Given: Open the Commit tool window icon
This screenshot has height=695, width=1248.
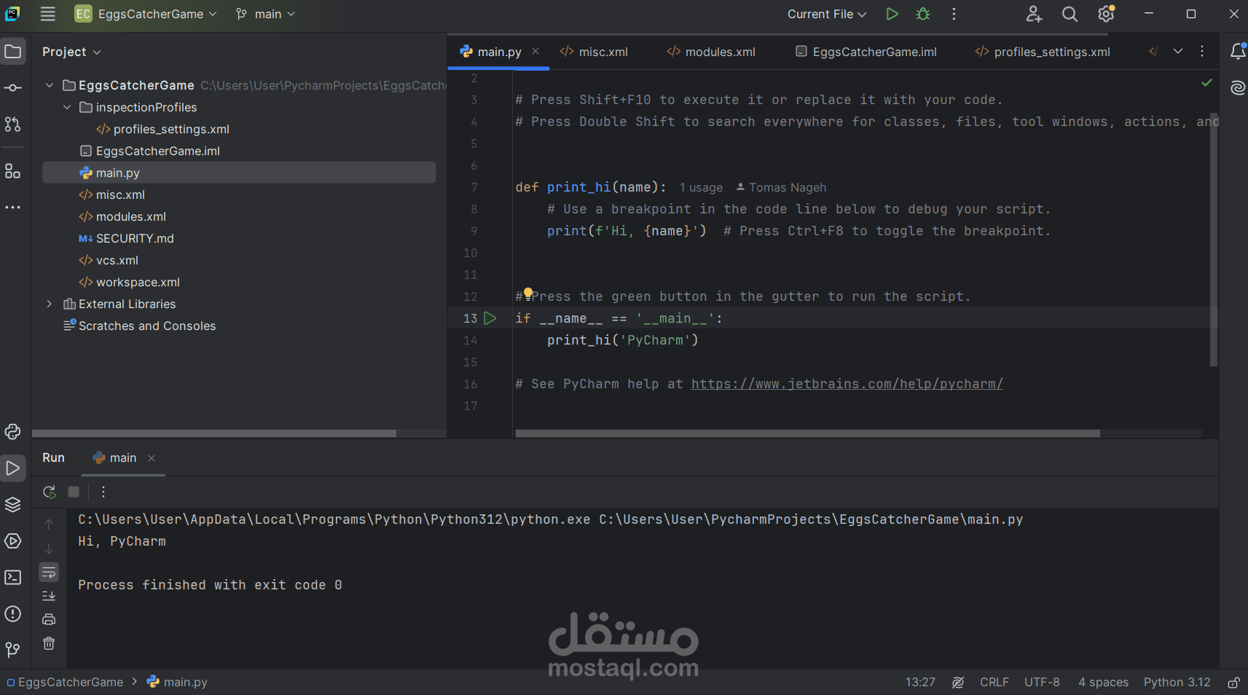Looking at the screenshot, I should (x=13, y=88).
